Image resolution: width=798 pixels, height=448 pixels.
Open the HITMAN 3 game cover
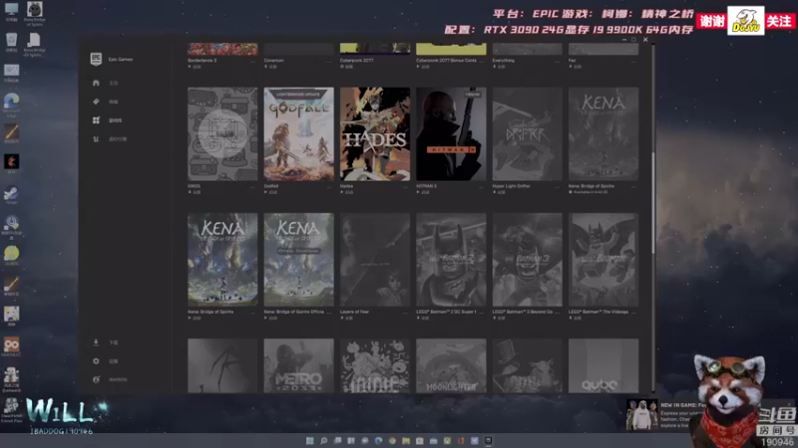(x=451, y=134)
